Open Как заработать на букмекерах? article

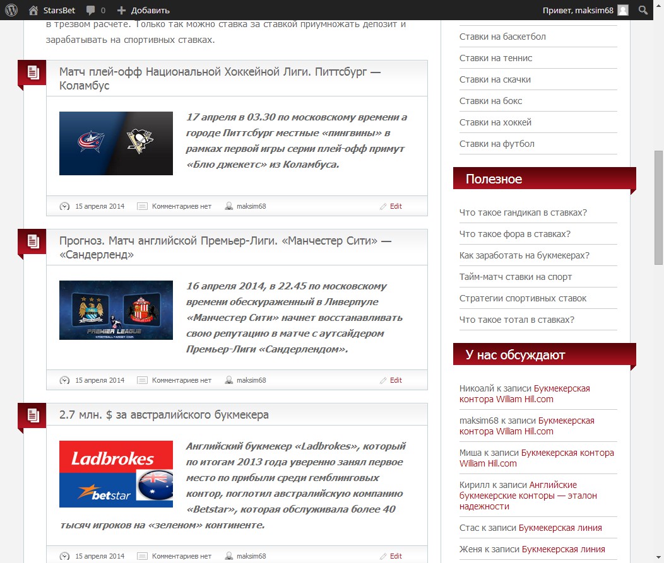525,255
